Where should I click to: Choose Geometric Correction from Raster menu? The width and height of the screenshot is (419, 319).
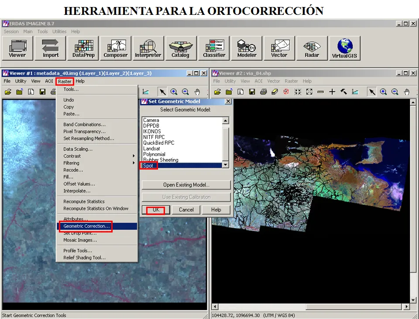click(x=97, y=226)
